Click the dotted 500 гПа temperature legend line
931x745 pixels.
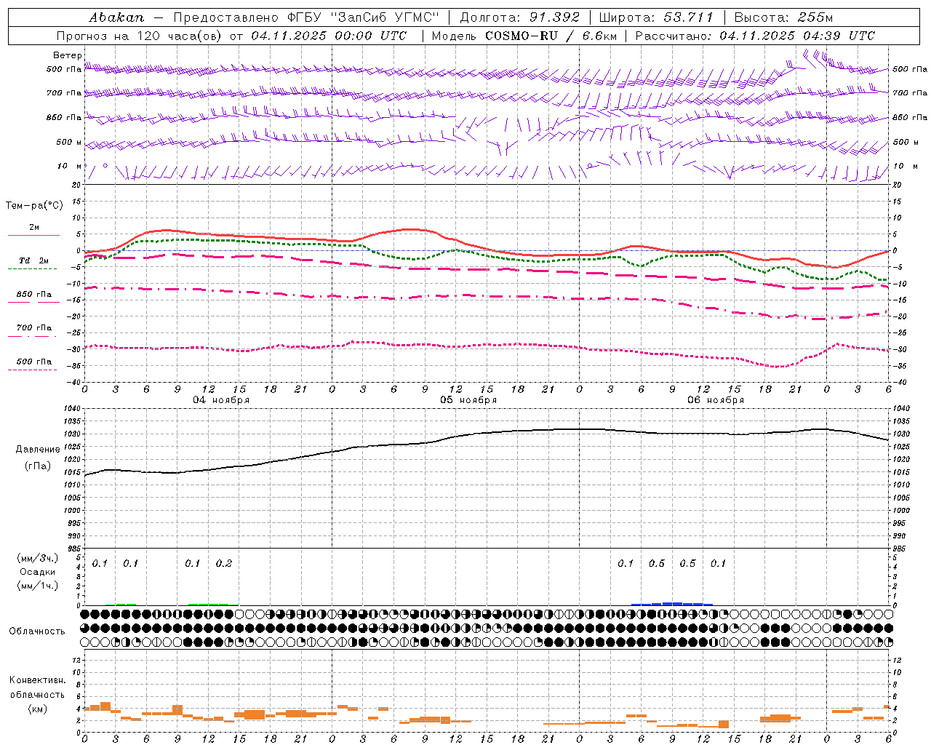[x=32, y=370]
